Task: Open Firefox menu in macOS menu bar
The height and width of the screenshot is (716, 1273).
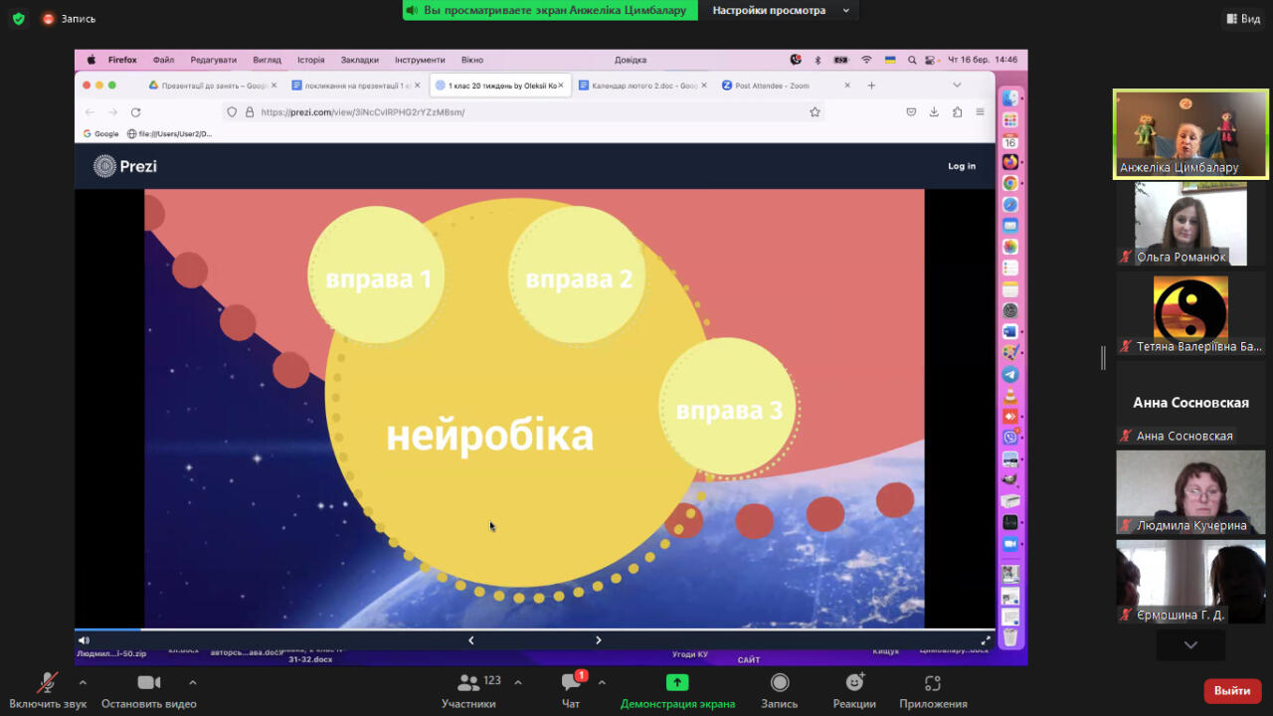Action: pyautogui.click(x=122, y=60)
